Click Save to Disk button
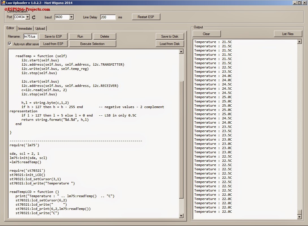This screenshot has height=226, width=308. tap(170, 36)
